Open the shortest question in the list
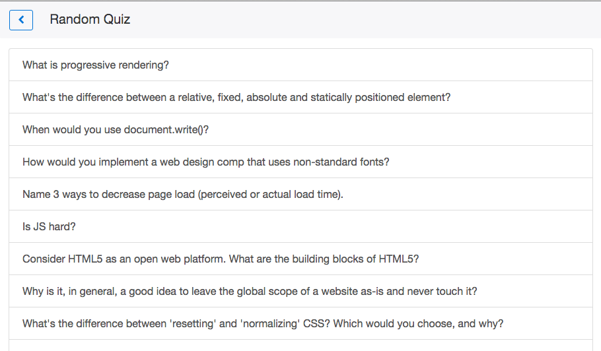Screen dimensions: 601x351 pos(49,227)
